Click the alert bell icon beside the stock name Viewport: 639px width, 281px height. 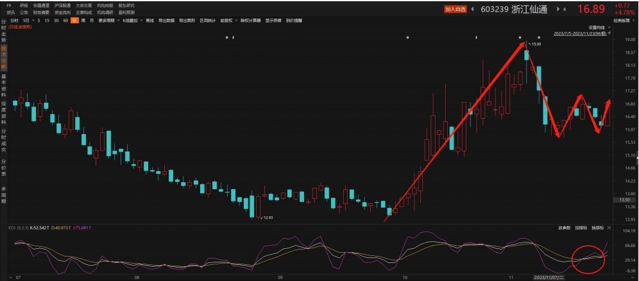[x=565, y=9]
